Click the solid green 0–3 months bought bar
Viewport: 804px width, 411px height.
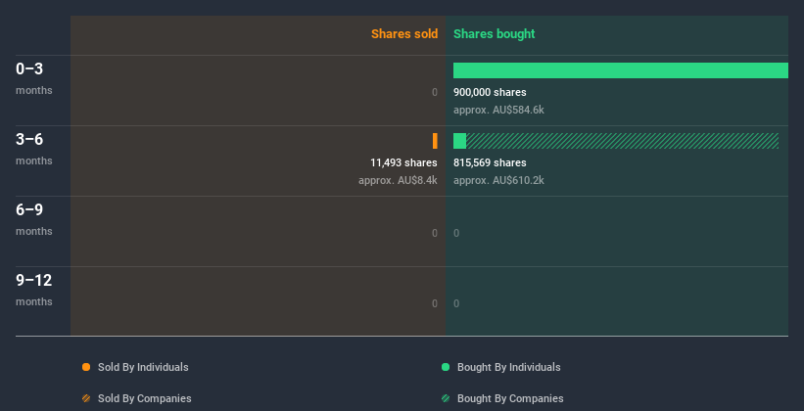(621, 70)
